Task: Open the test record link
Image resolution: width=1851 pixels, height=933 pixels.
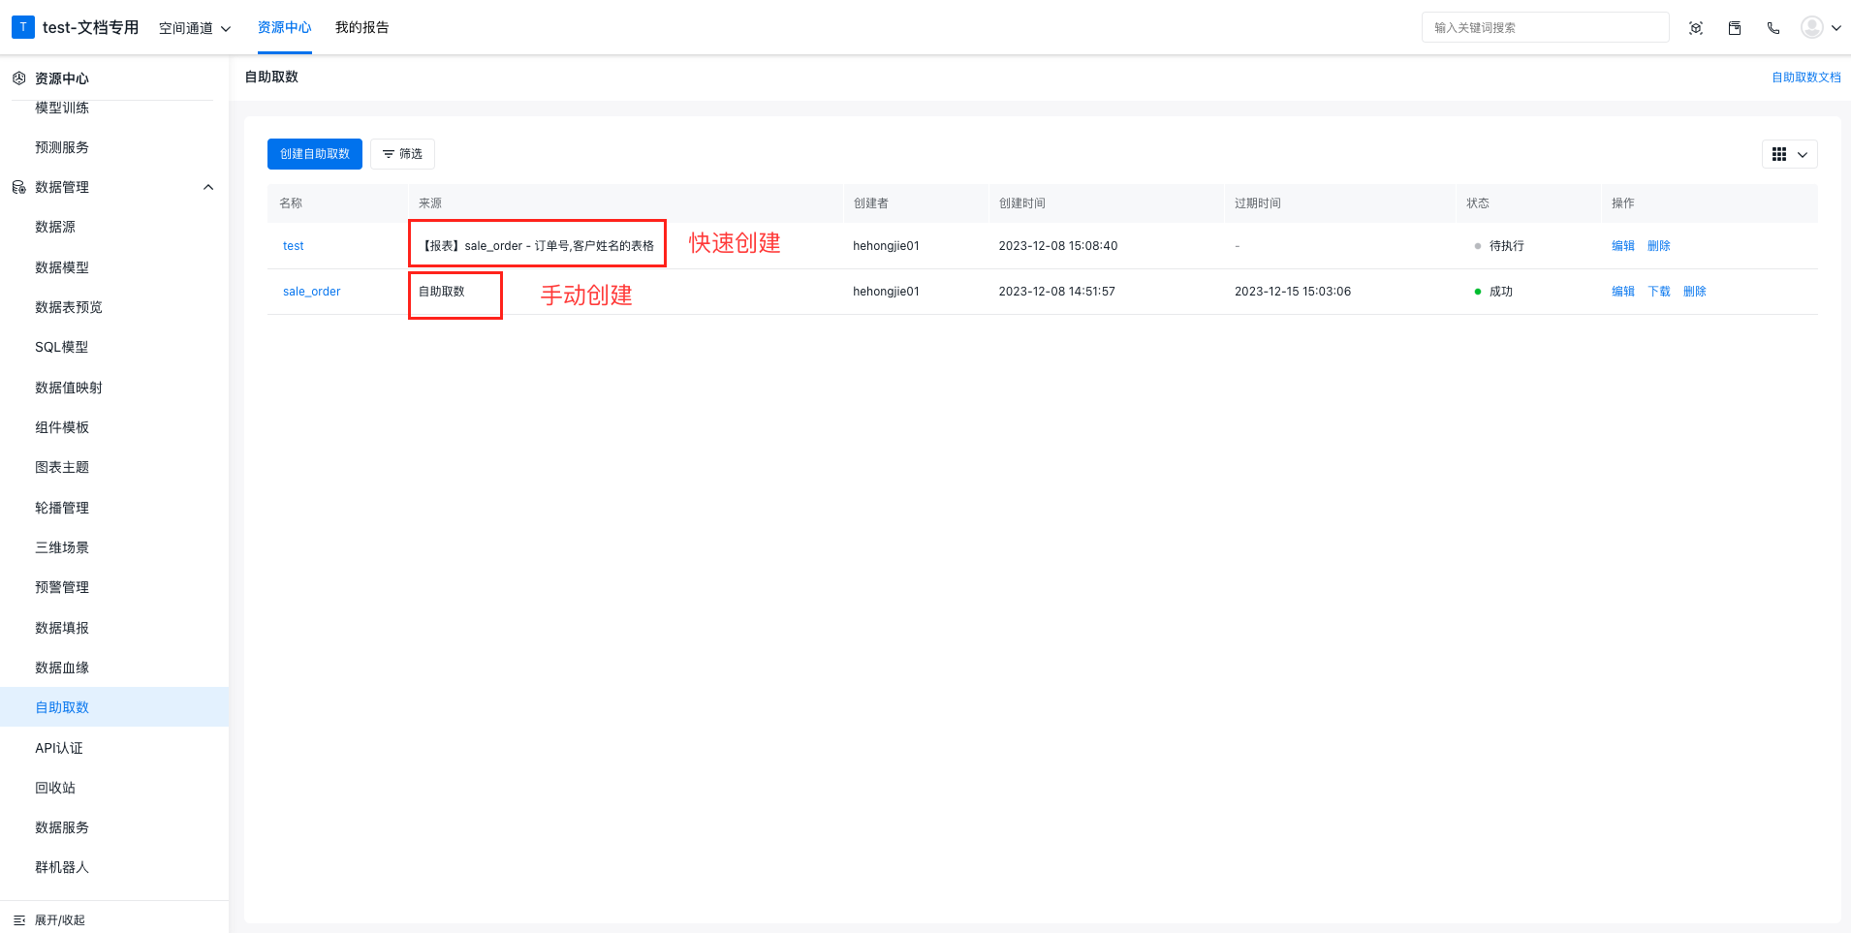Action: tap(294, 246)
